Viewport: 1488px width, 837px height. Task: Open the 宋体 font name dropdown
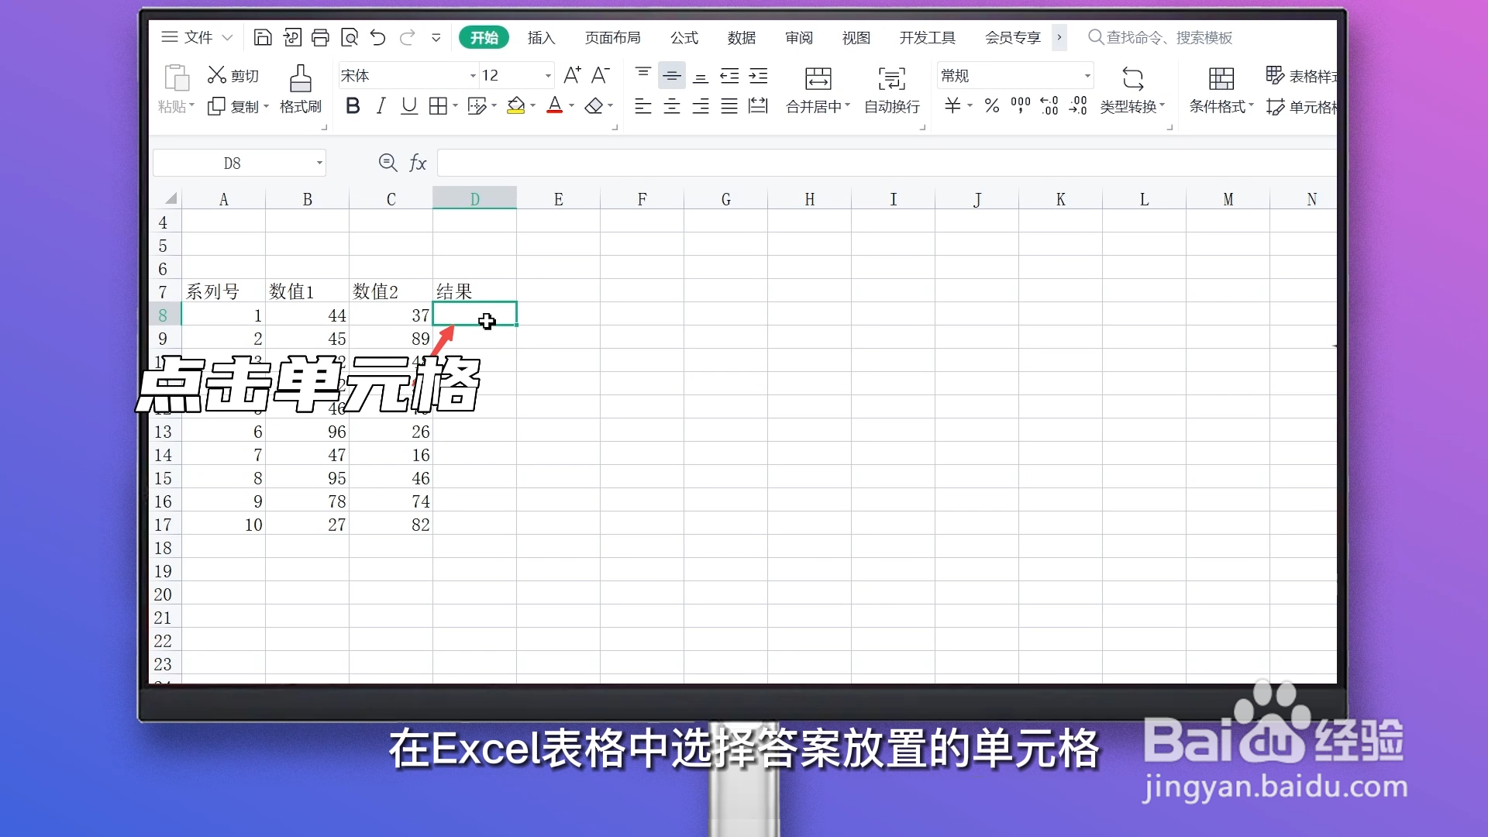(470, 74)
